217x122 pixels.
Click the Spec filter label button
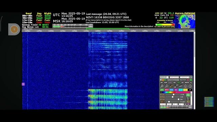coord(162,102)
